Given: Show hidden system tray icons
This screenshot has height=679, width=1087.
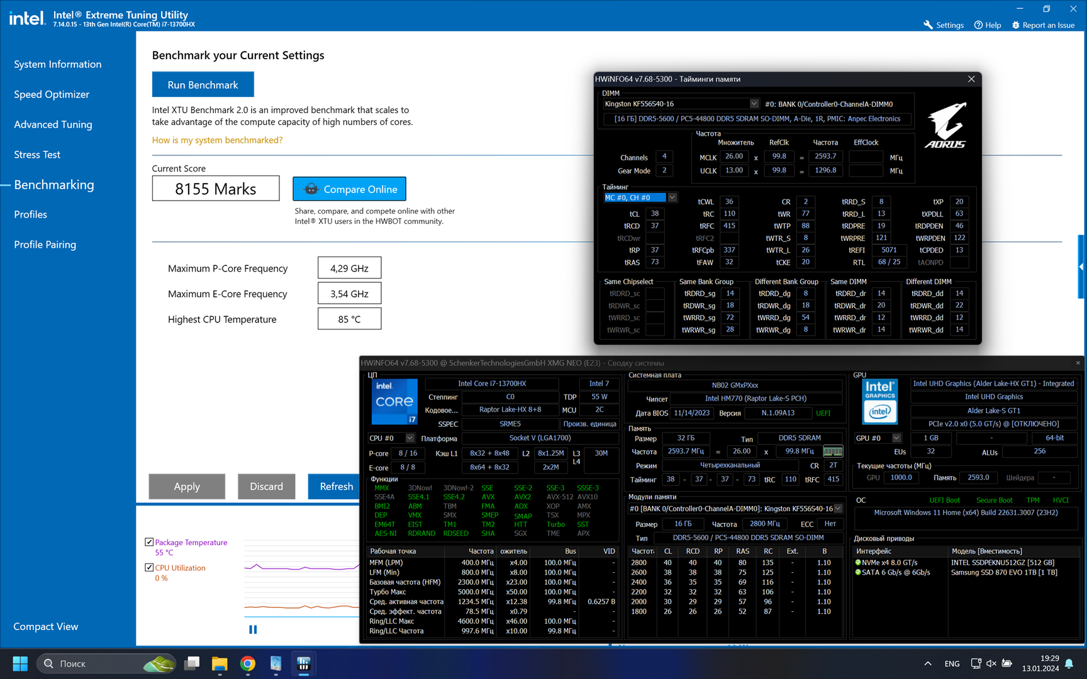Looking at the screenshot, I should [x=928, y=663].
